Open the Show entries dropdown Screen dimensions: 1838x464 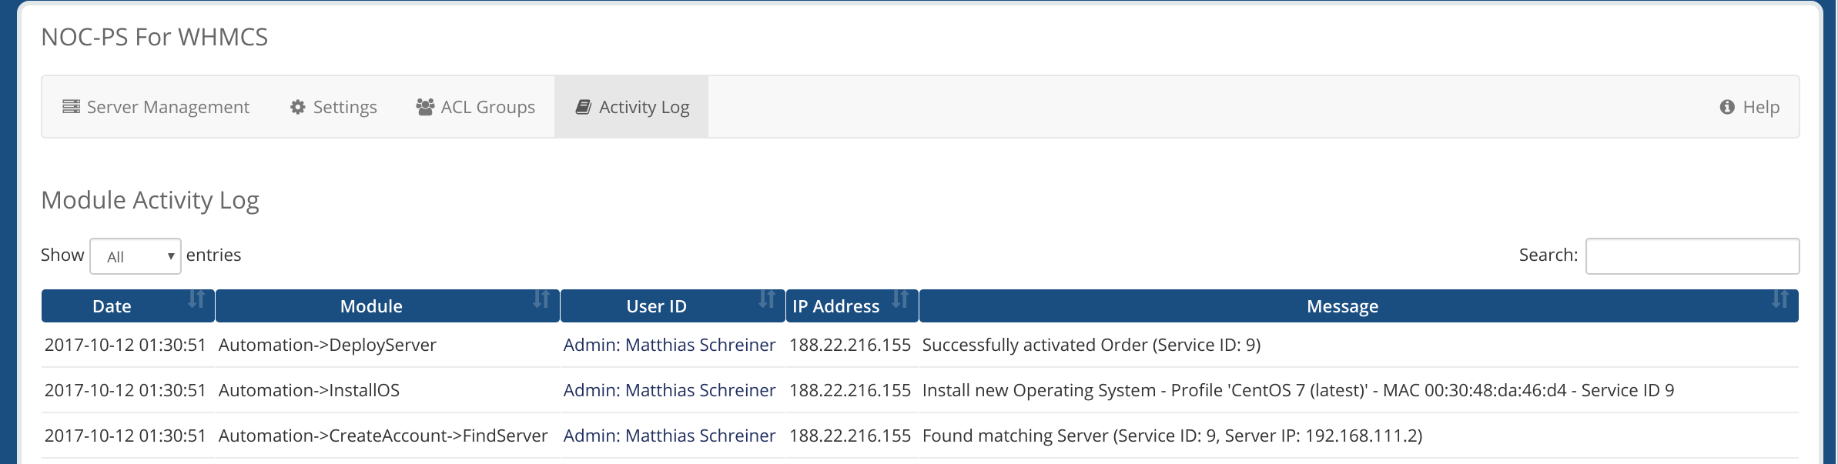point(136,256)
